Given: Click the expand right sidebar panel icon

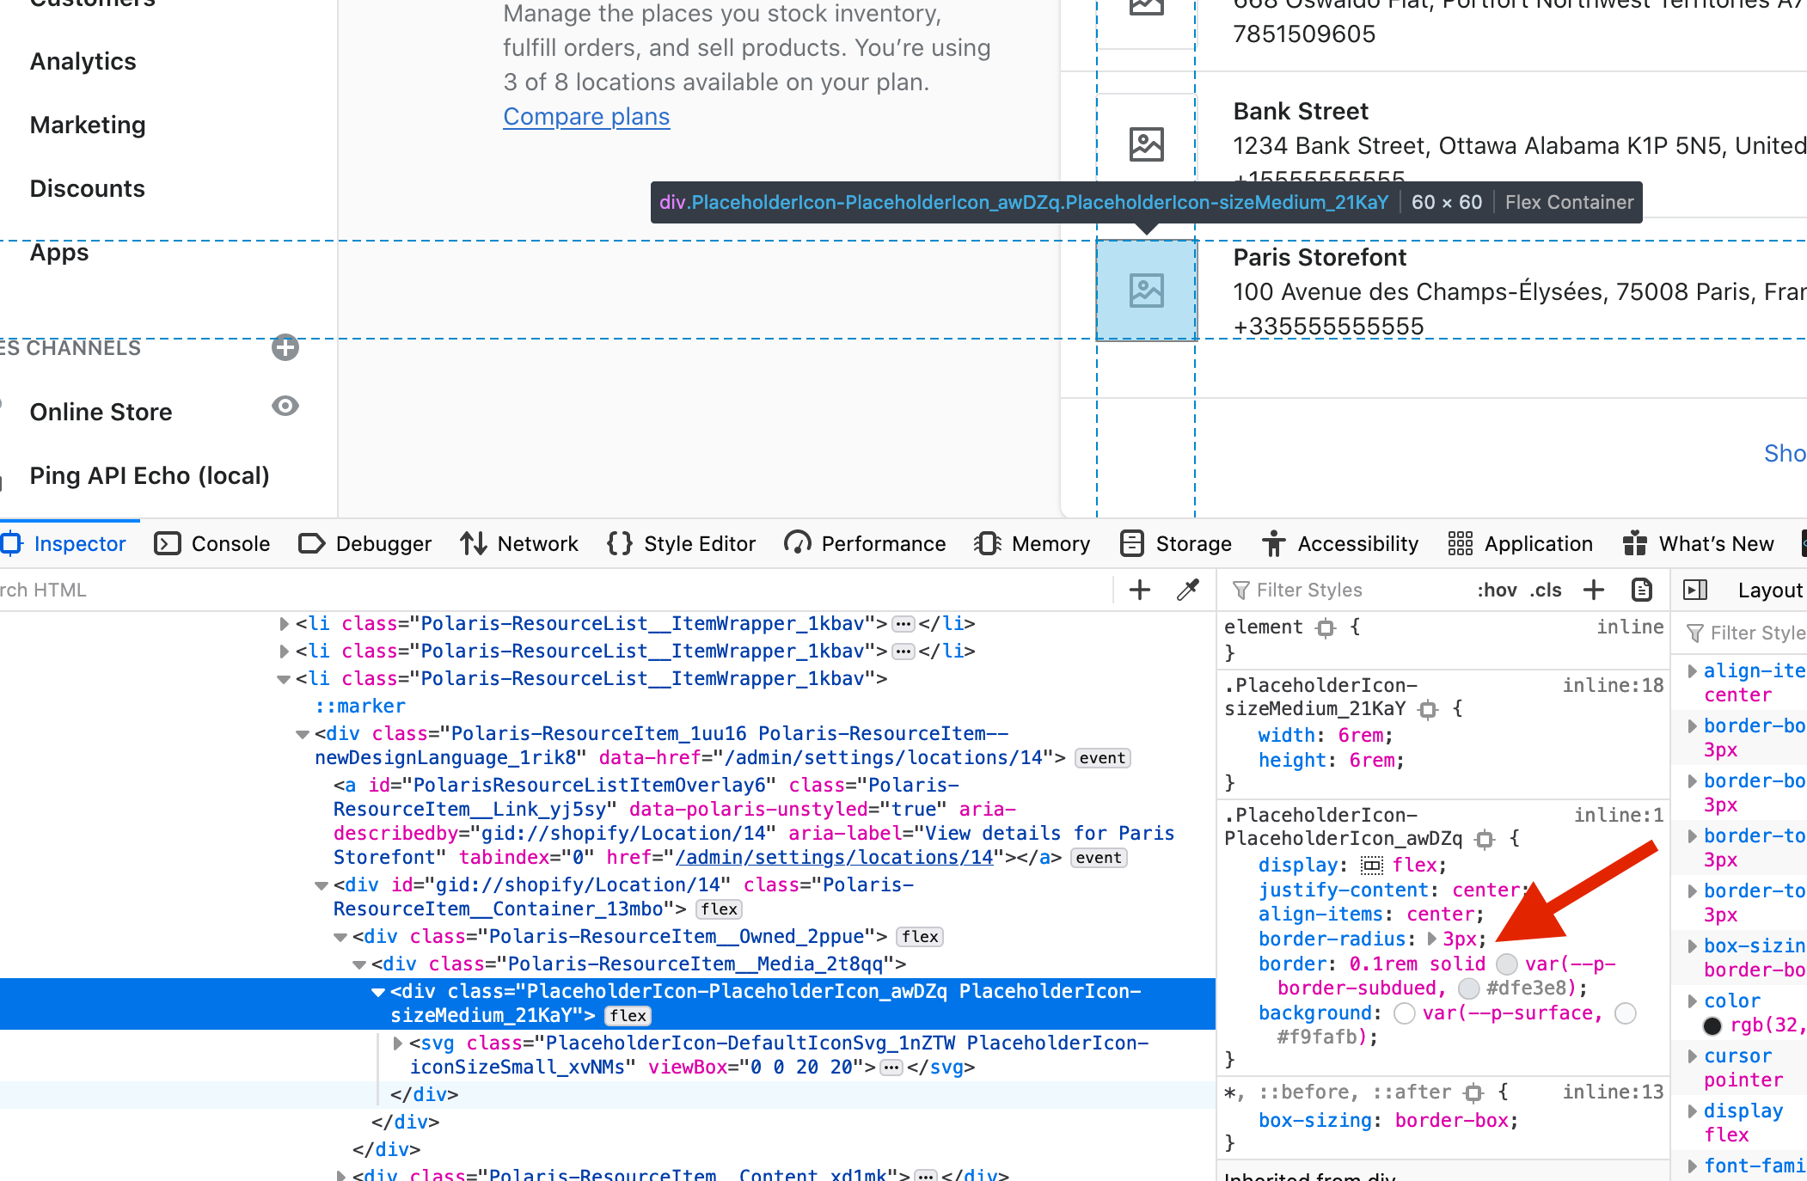Looking at the screenshot, I should click(x=1695, y=590).
